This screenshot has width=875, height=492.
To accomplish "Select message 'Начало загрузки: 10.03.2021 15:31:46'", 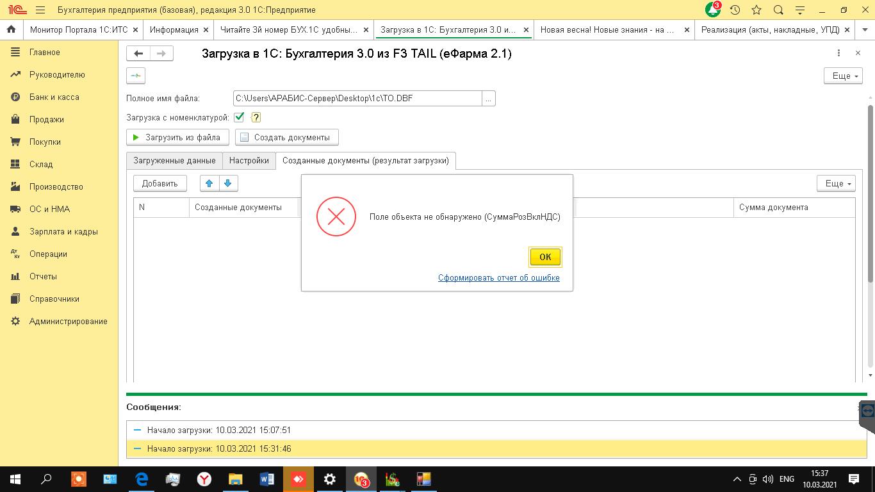I will coord(496,448).
